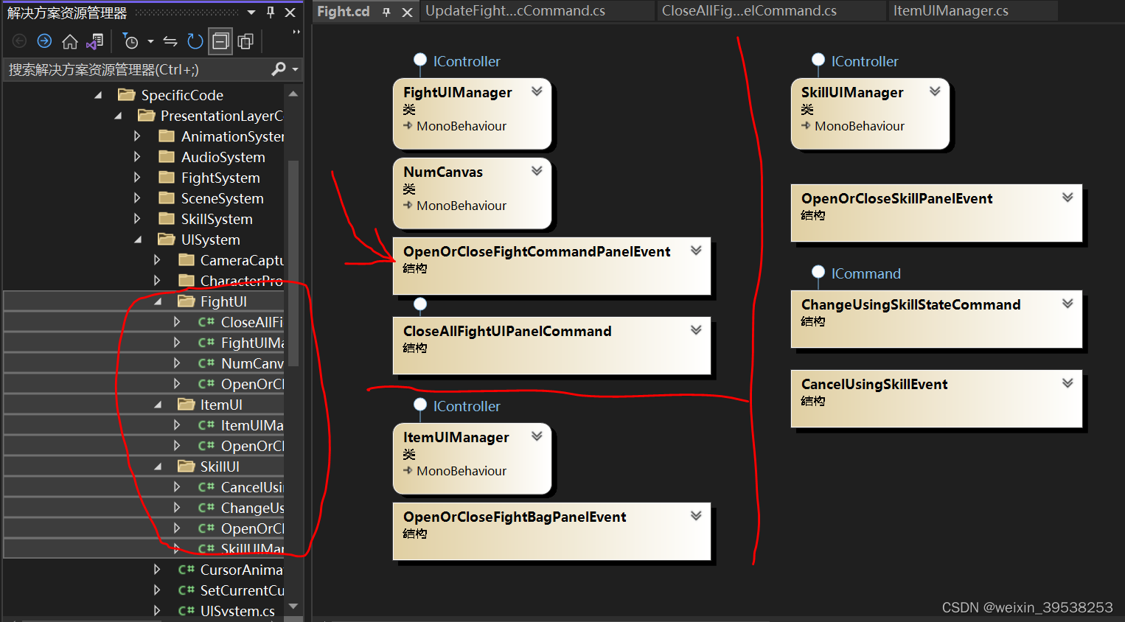Viewport: 1125px width, 622px height.
Task: Open Solution Explorer window options dropdown
Action: pos(251,13)
